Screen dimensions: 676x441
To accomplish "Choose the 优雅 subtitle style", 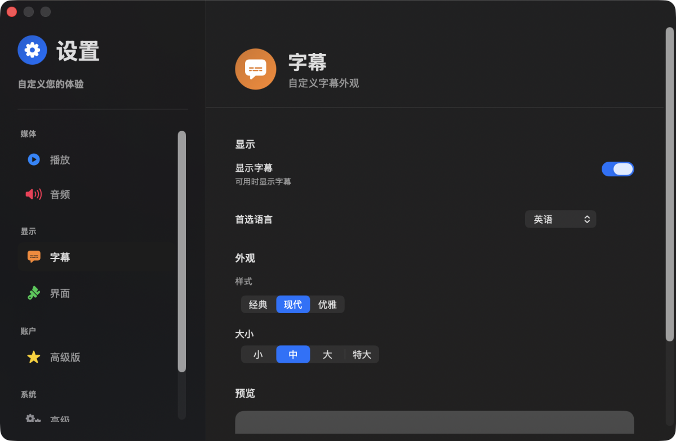I will [x=327, y=305].
